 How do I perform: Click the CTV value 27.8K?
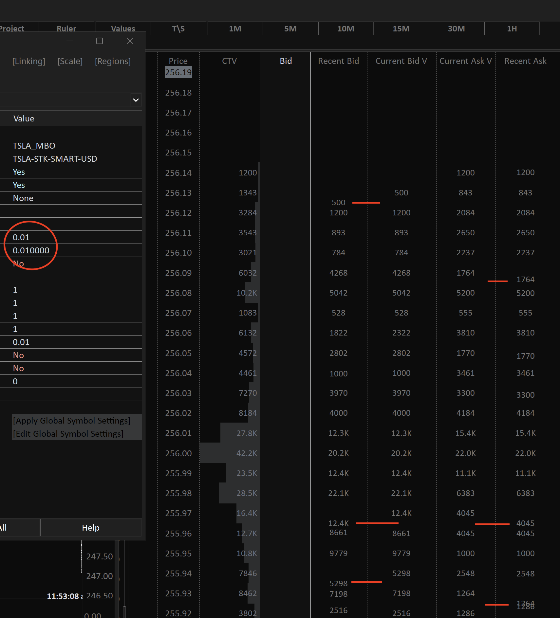click(247, 433)
